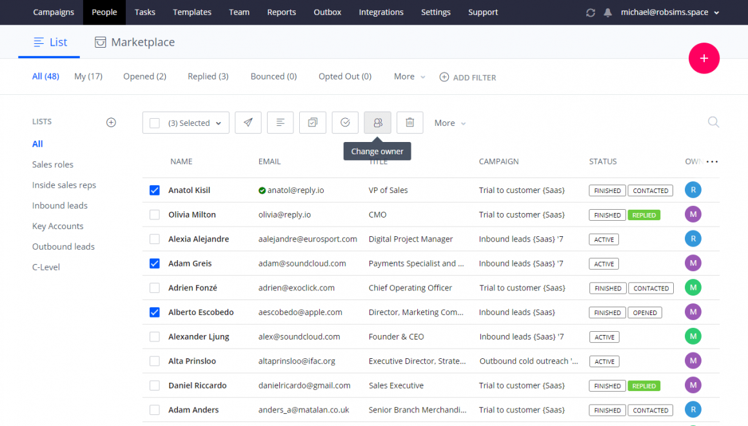Click the stacked checkbox icon in toolbar
Image resolution: width=748 pixels, height=426 pixels.
(313, 123)
